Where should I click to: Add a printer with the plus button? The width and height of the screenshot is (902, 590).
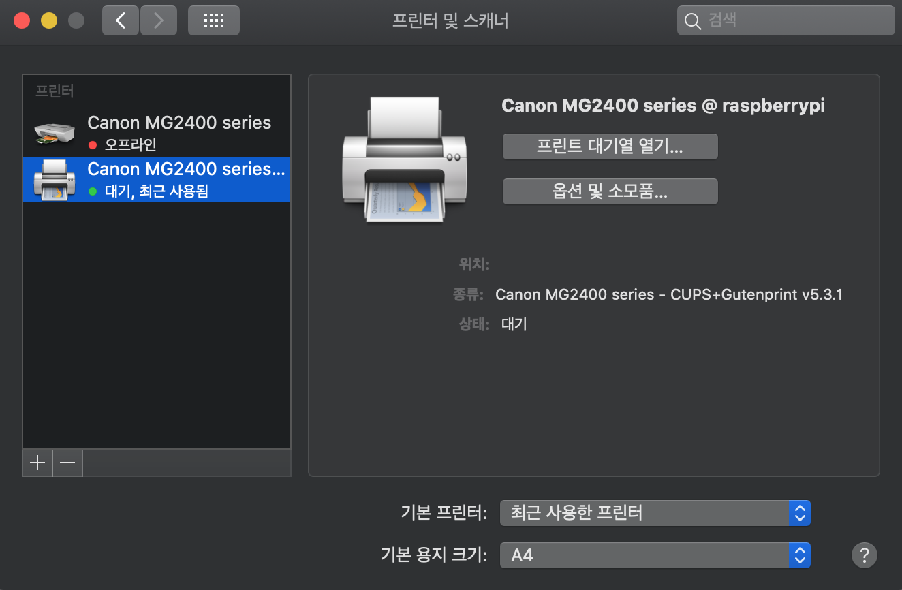pyautogui.click(x=37, y=463)
